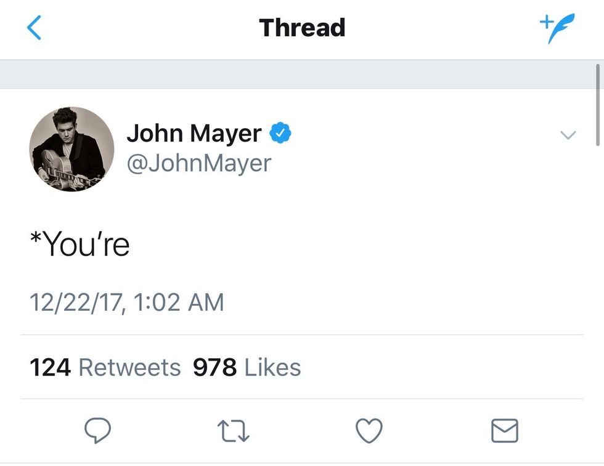Image resolution: width=604 pixels, height=466 pixels.
Task: Like the tweet with the heart icon
Action: (x=369, y=430)
